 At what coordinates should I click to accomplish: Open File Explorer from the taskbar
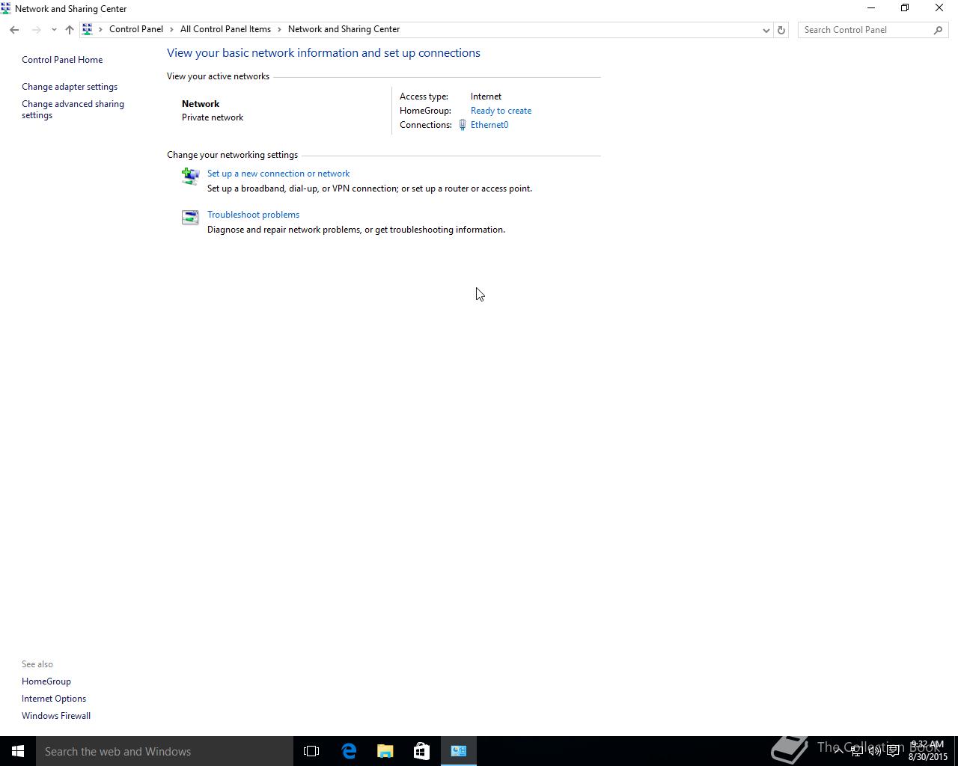(x=385, y=751)
